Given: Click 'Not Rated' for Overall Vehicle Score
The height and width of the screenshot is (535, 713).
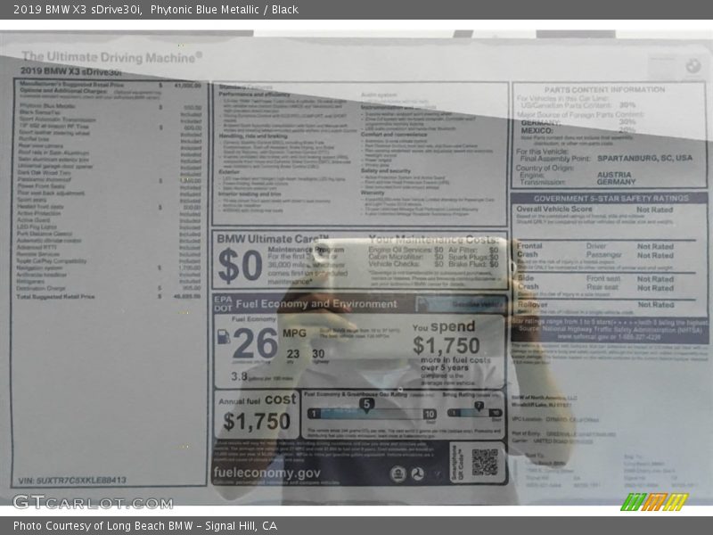Looking at the screenshot, I should [654, 210].
